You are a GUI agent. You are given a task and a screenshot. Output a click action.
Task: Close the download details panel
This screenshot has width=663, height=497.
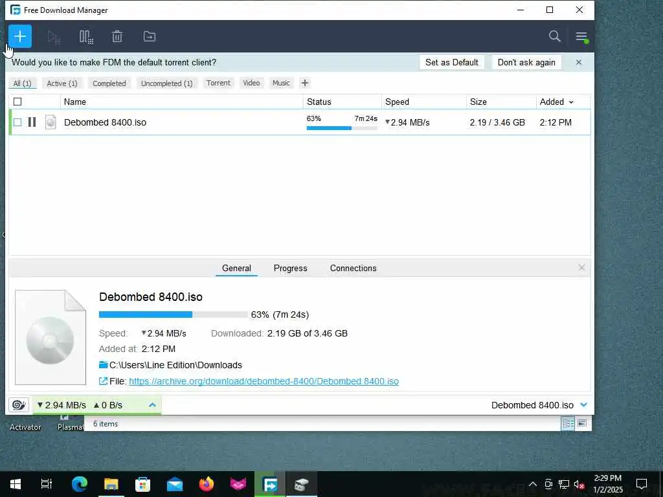click(582, 267)
